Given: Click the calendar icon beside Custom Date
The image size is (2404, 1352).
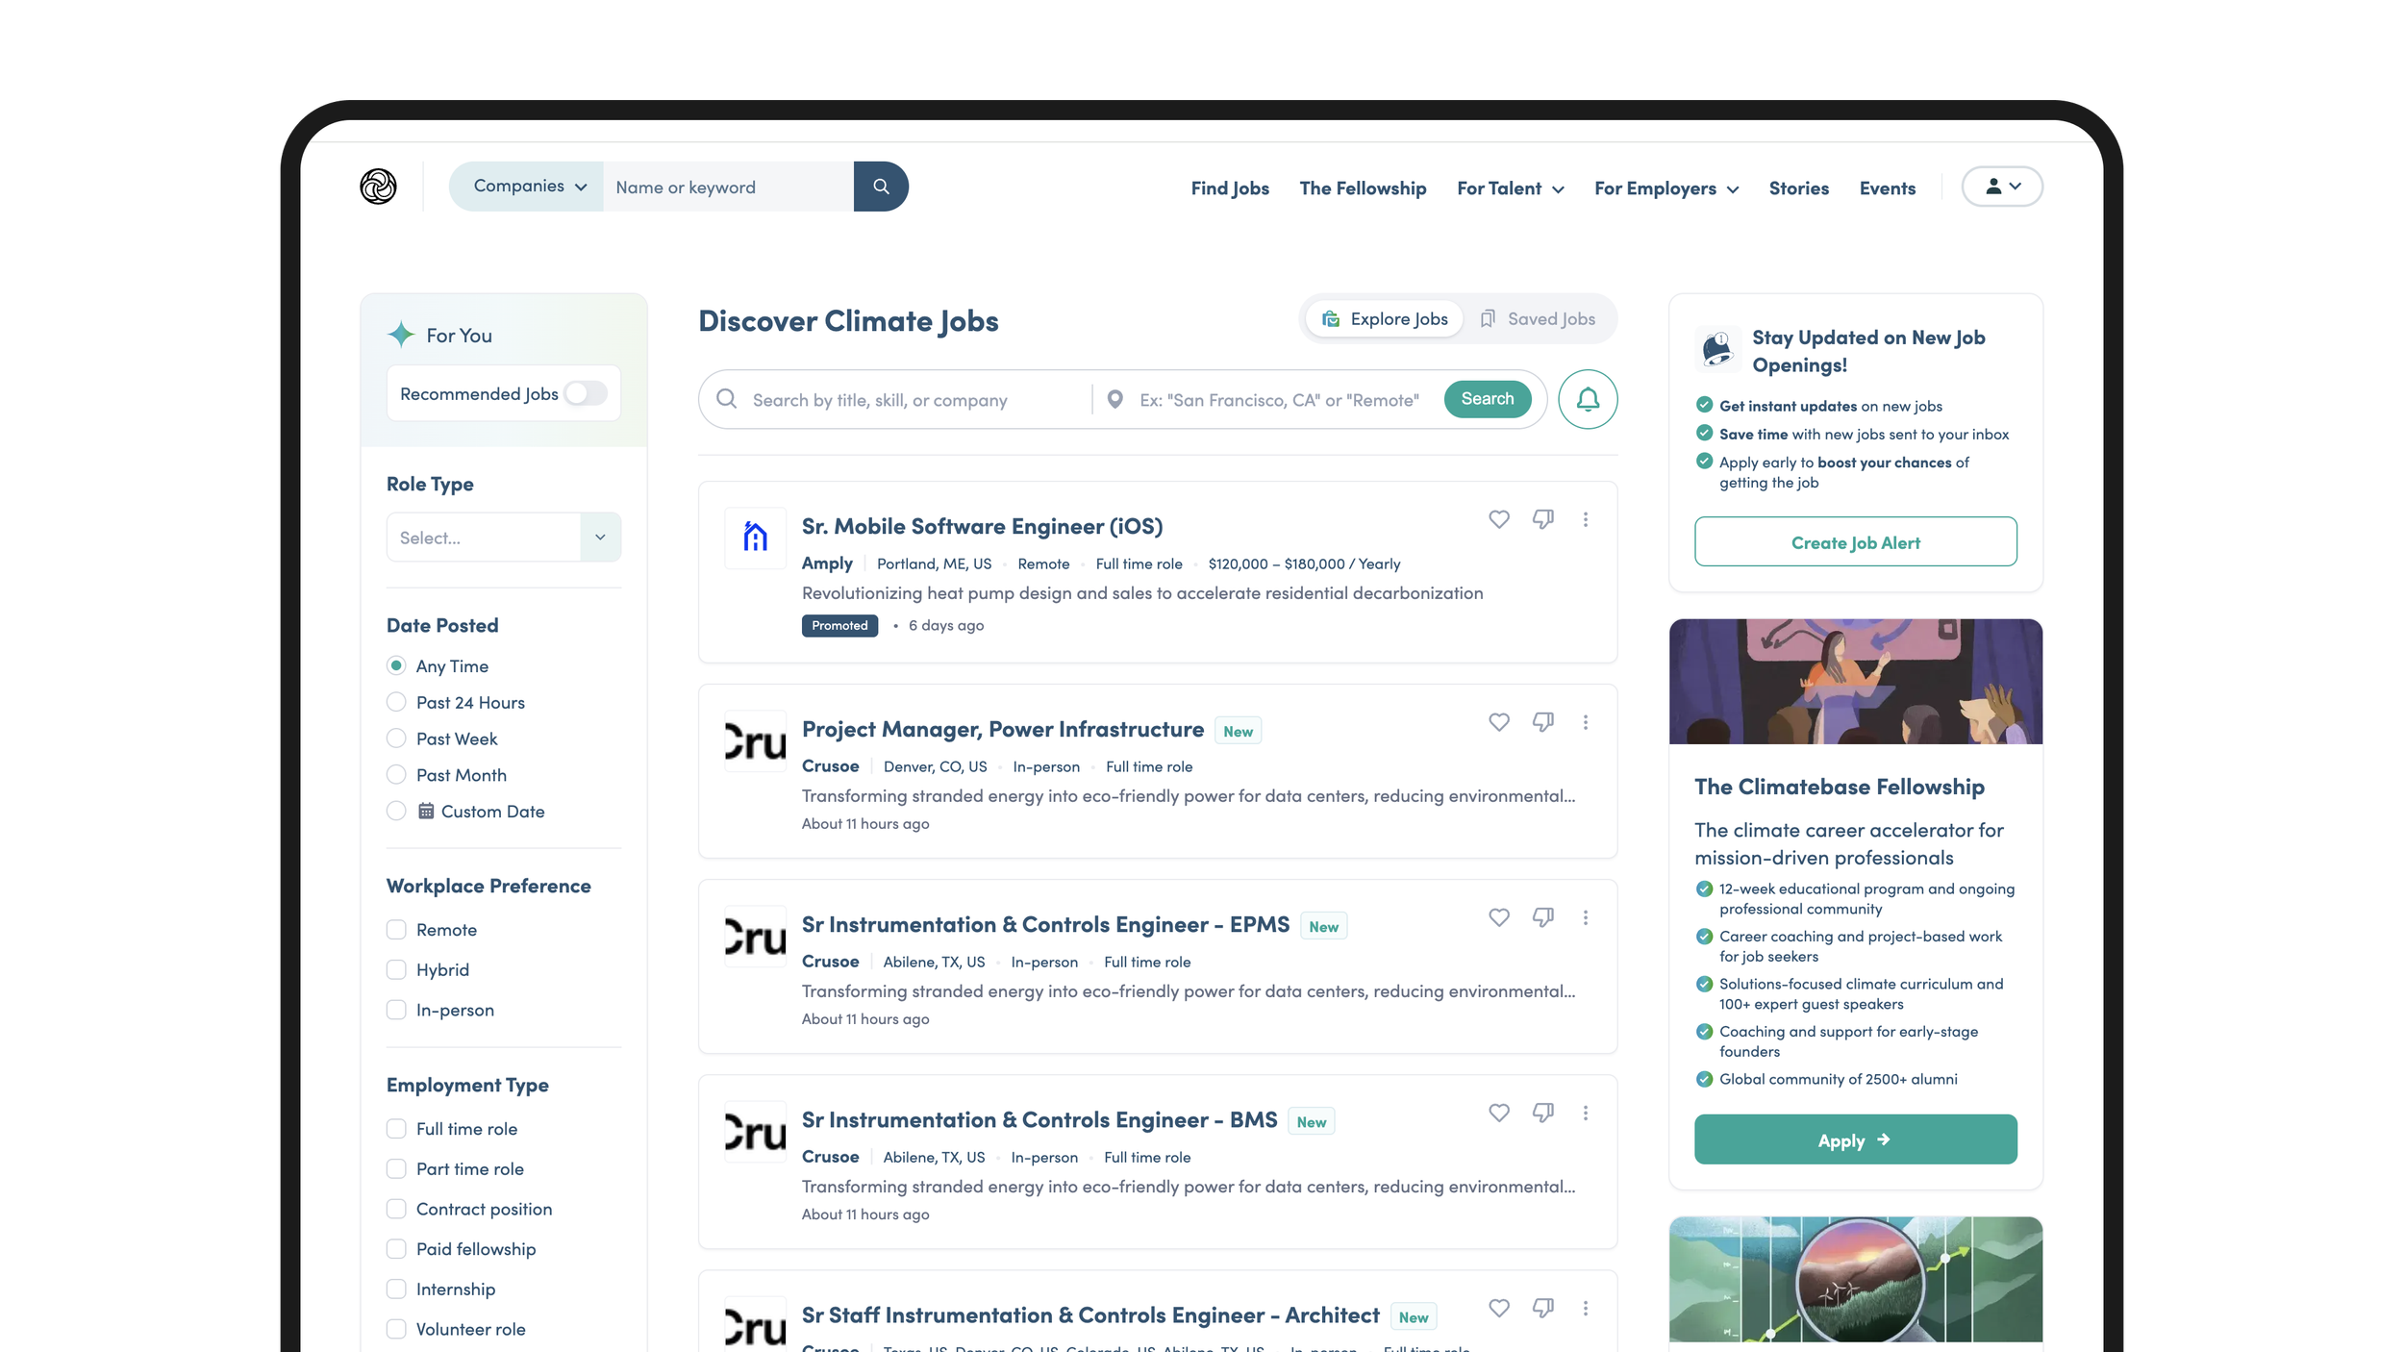Looking at the screenshot, I should [x=426, y=811].
